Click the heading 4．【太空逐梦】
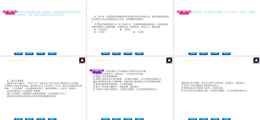 tap(15, 81)
